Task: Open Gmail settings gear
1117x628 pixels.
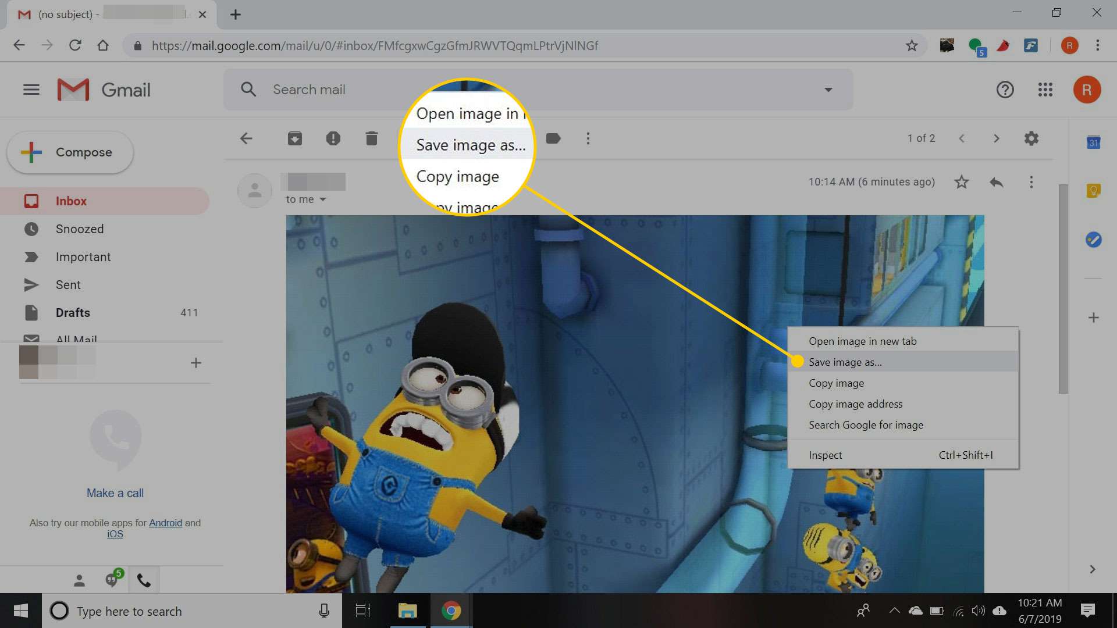Action: tap(1031, 138)
